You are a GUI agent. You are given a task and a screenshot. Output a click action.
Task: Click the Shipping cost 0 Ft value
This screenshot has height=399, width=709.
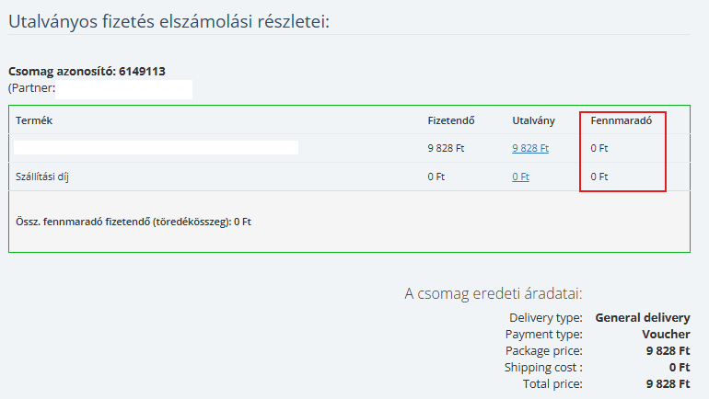click(x=680, y=368)
